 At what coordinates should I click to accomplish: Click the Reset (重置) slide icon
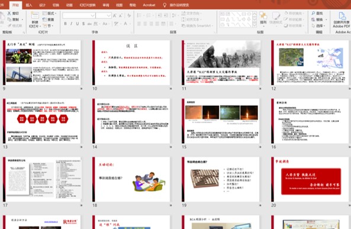45,20
